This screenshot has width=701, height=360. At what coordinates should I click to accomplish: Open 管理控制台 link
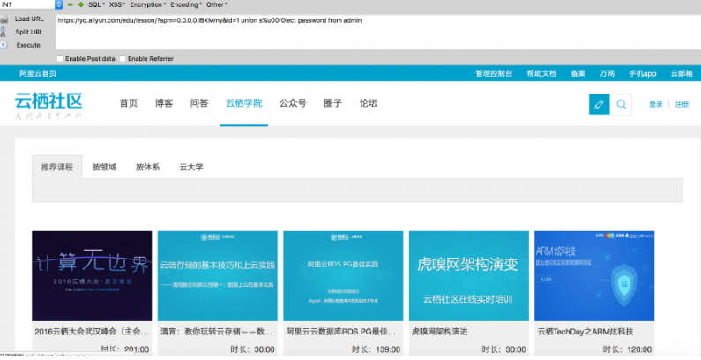tap(494, 74)
